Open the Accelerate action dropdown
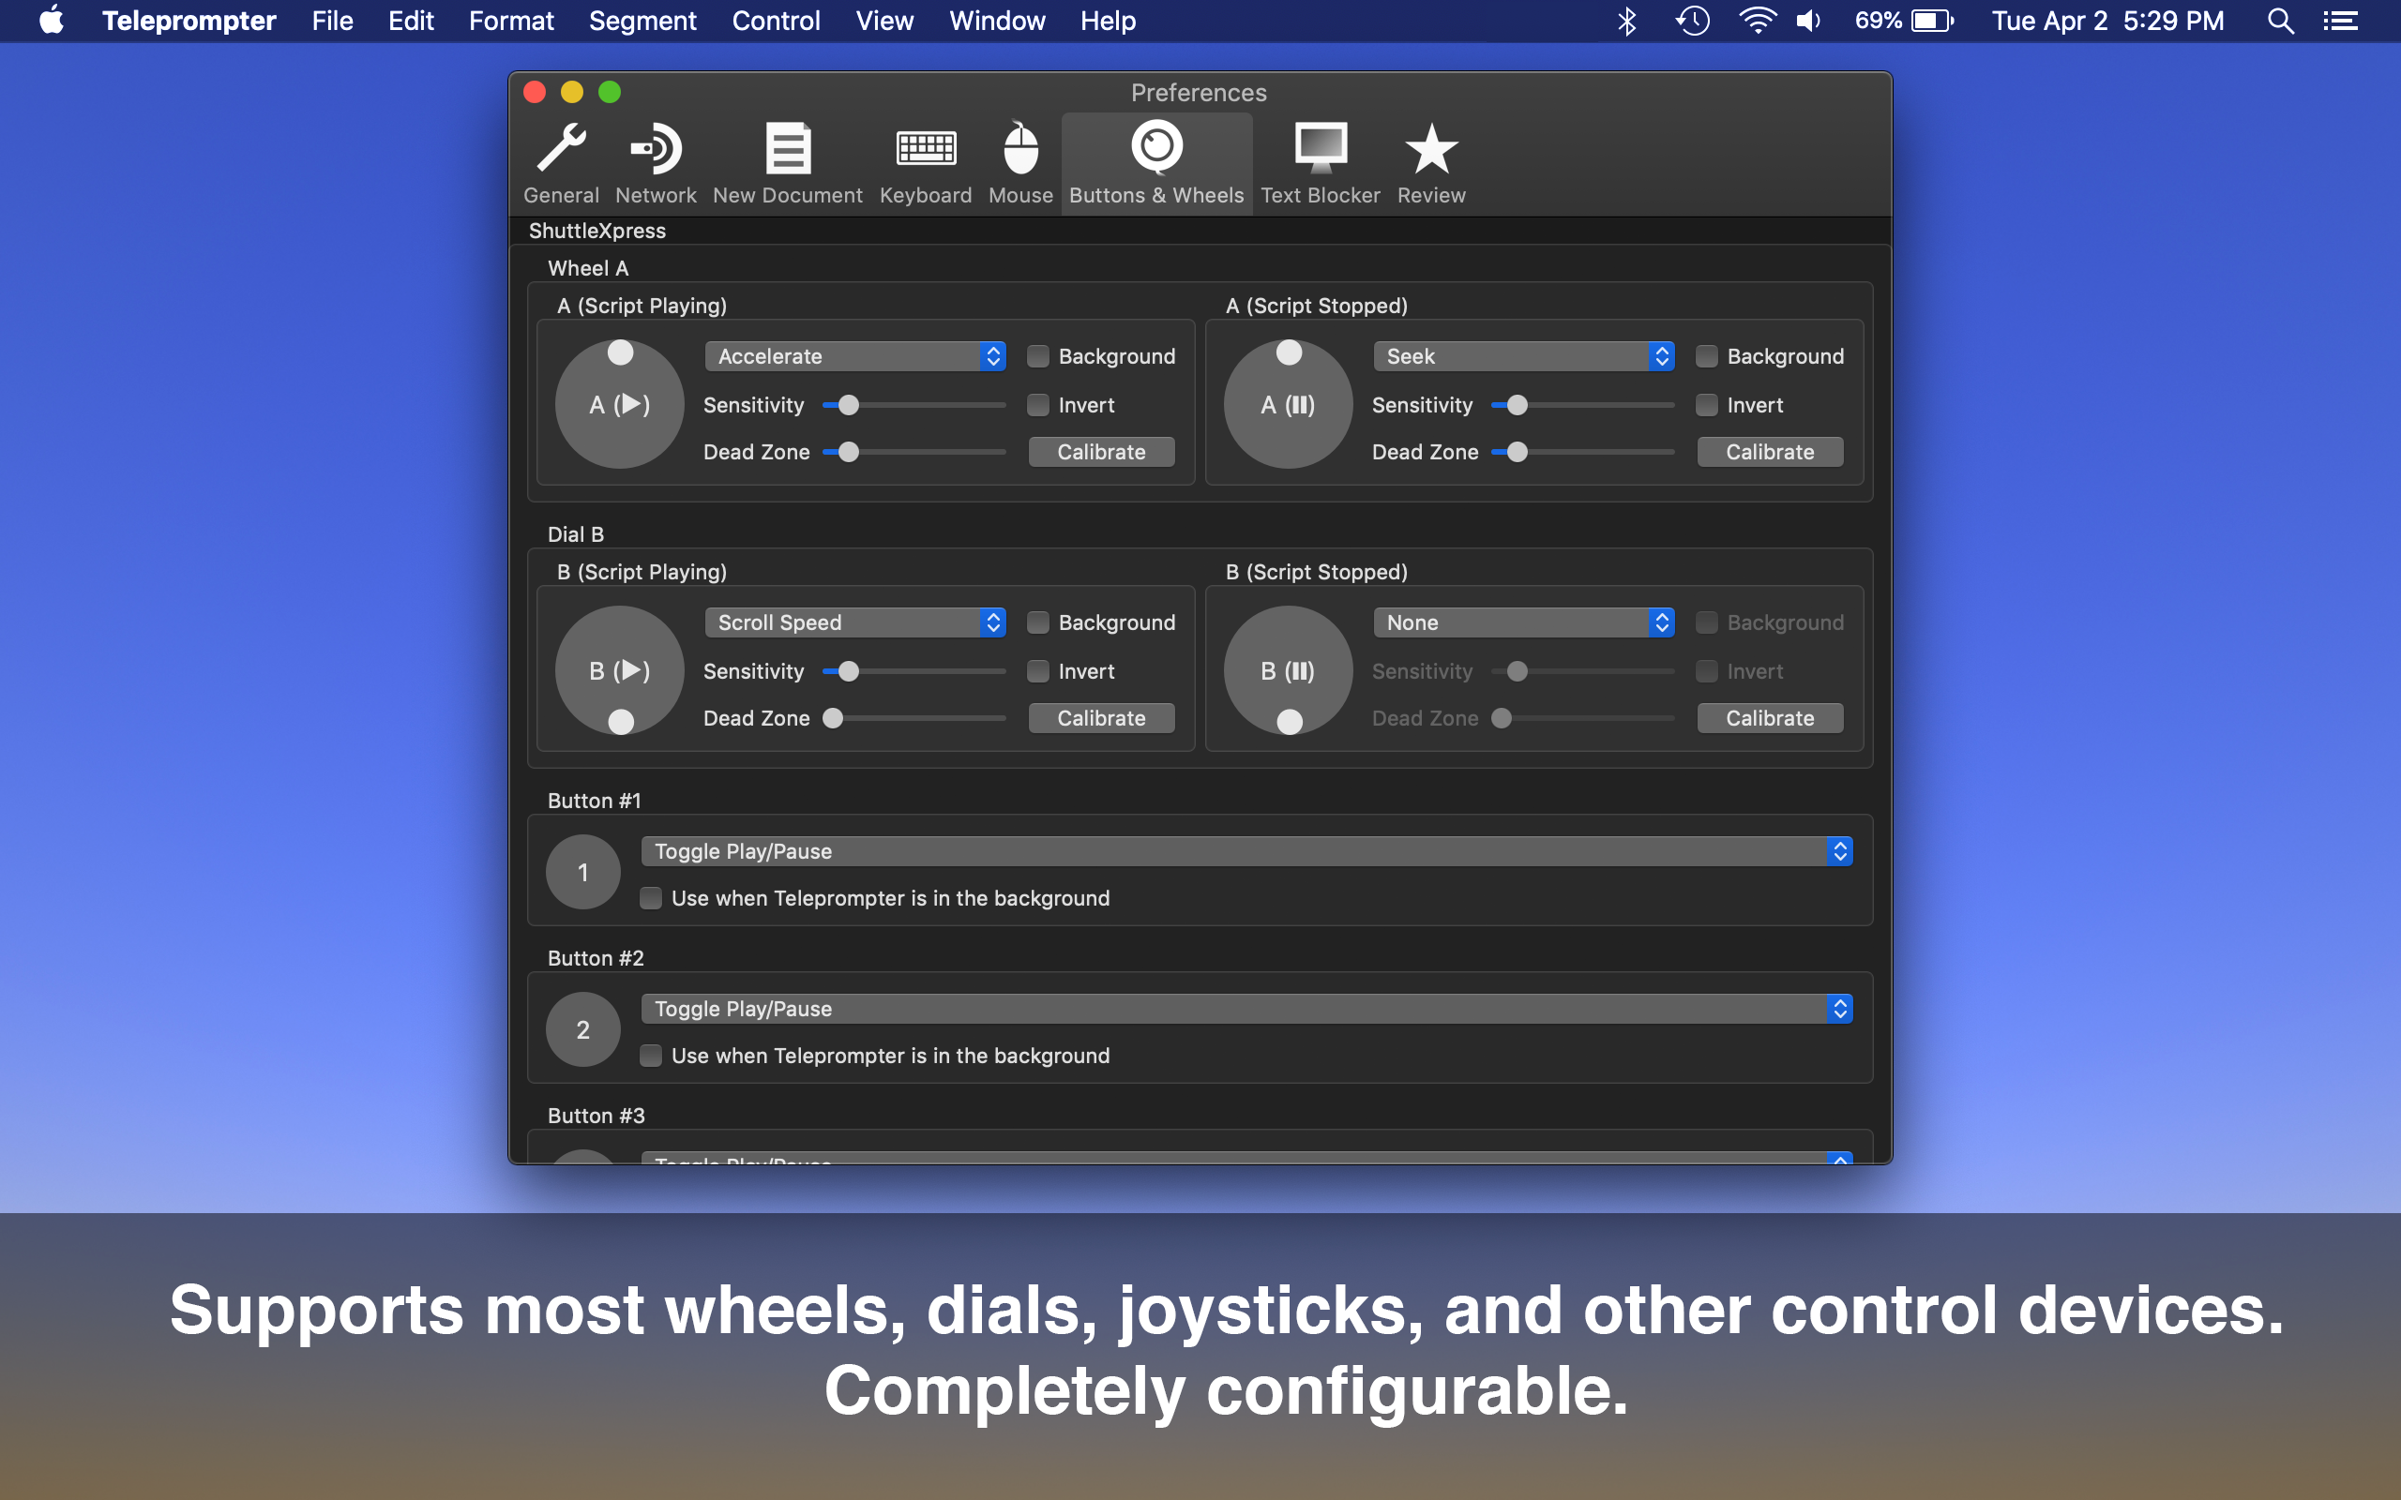Viewport: 2401px width, 1500px height. point(855,356)
